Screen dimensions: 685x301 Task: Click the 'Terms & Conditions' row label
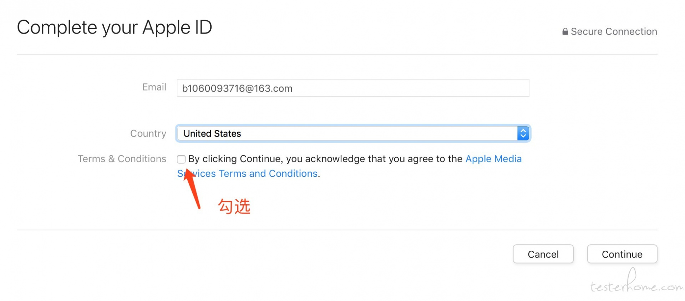[122, 159]
